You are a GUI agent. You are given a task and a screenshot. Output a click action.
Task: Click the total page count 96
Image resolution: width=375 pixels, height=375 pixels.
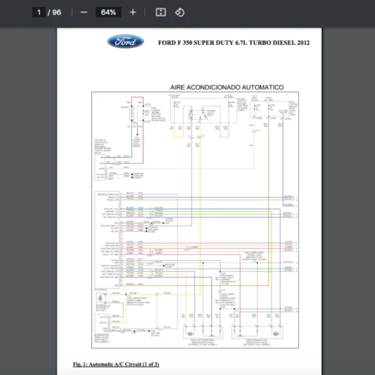pyautogui.click(x=57, y=12)
